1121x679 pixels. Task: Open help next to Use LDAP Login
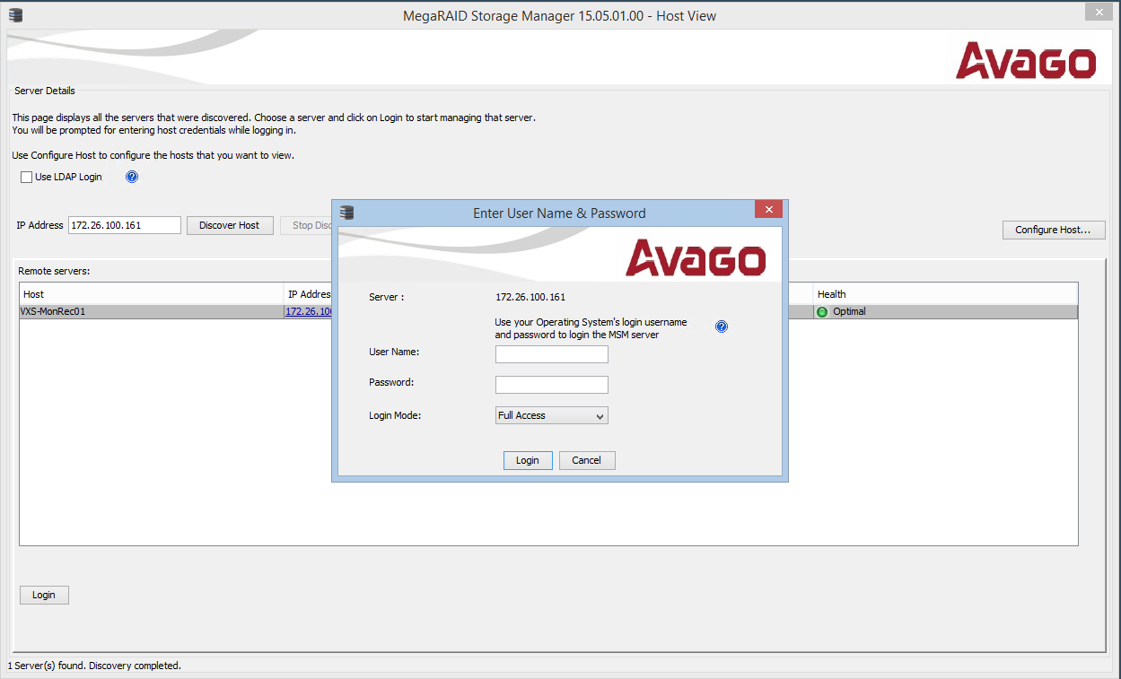[132, 177]
